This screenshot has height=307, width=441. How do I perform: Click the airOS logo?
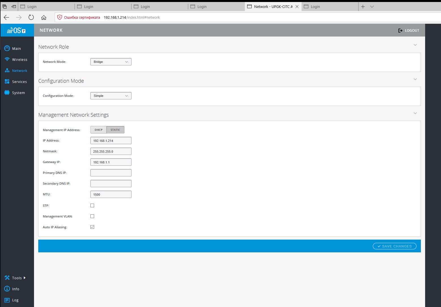16,30
